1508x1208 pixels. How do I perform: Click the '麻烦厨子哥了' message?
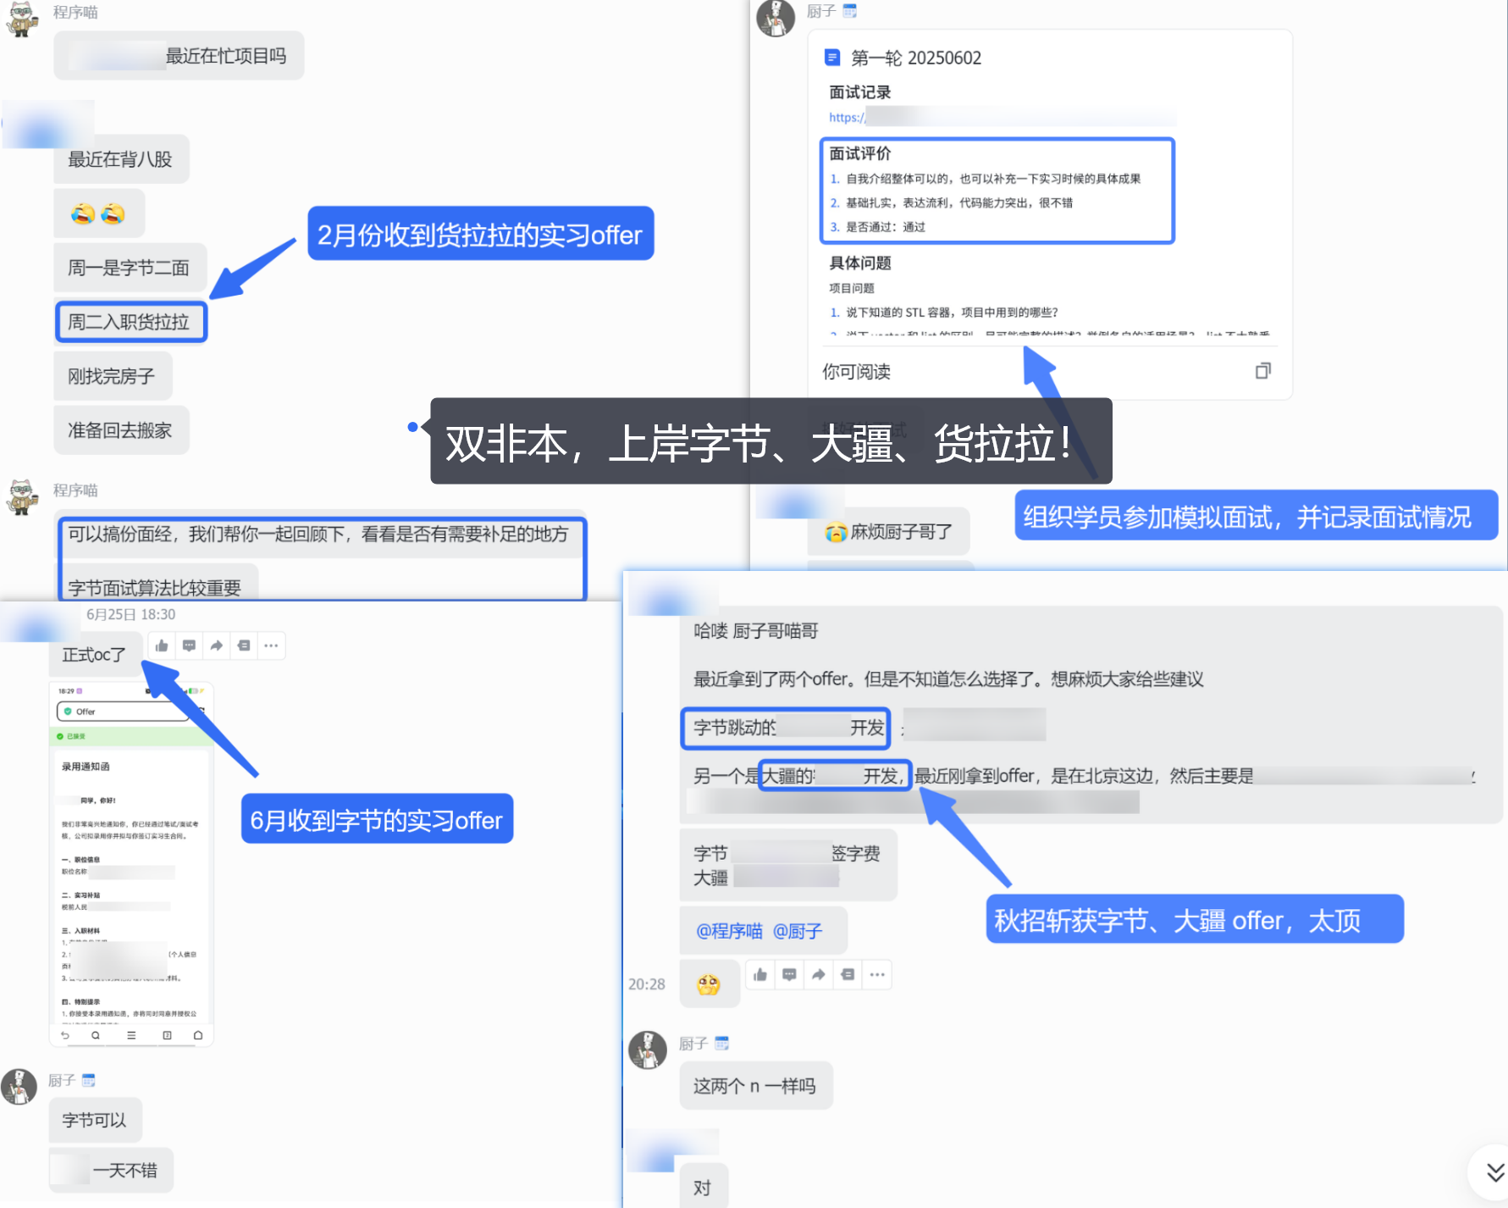coord(889,532)
